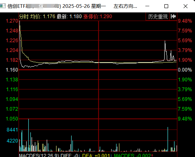Click the 均价 1.176 indicator
Screen dimensions: 195x157
coord(43,17)
